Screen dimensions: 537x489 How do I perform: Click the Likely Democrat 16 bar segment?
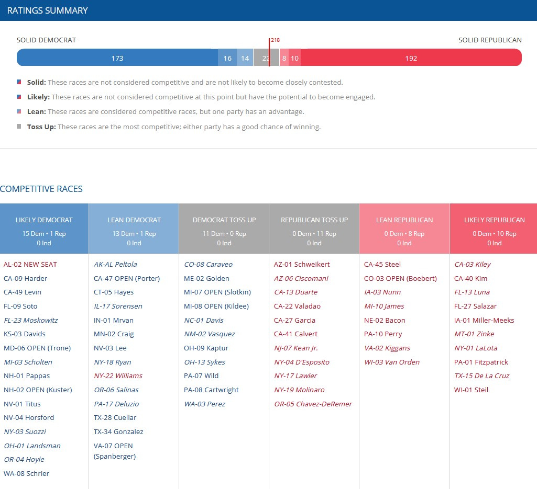pos(227,58)
